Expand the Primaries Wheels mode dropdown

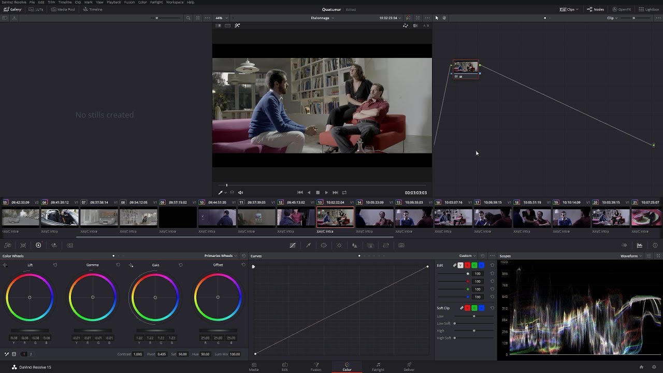coord(221,256)
